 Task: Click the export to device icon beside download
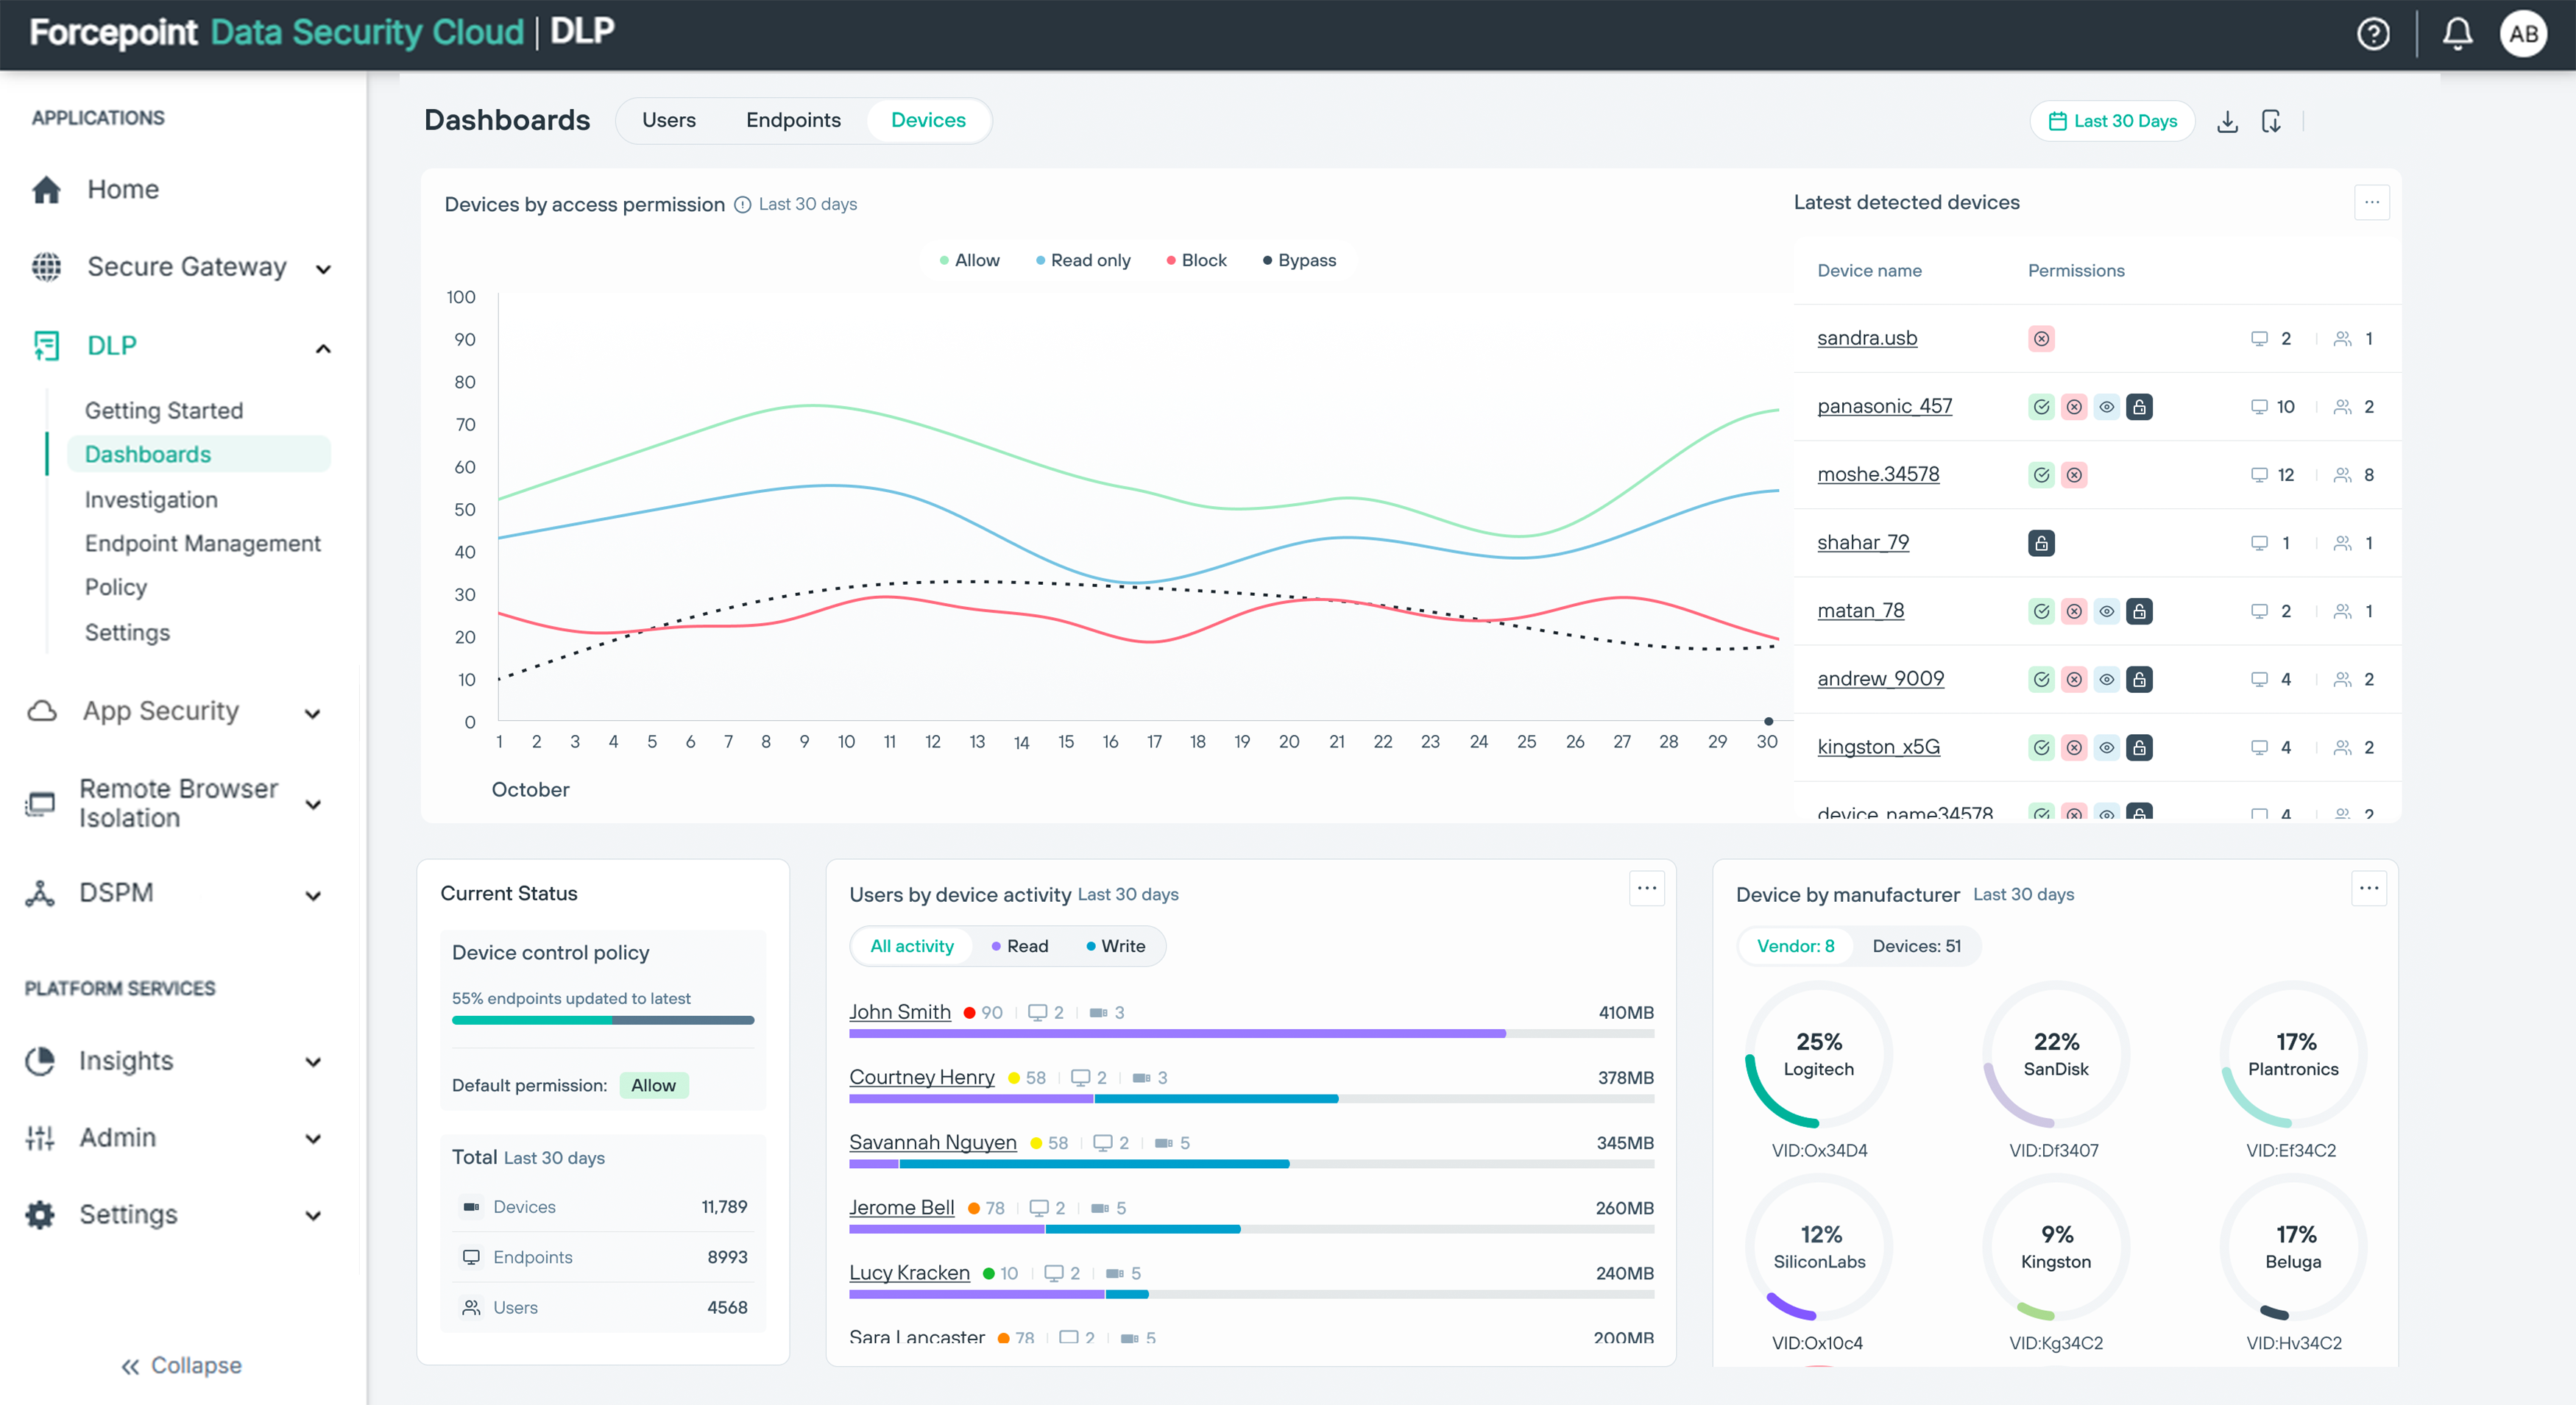(2271, 122)
